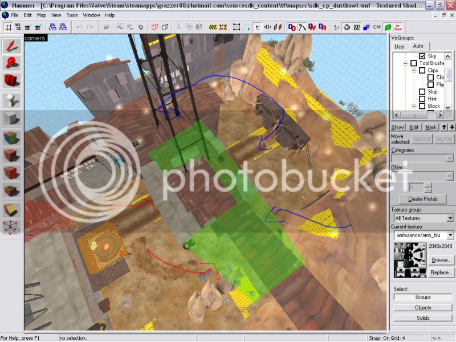Click the VisGroups Edit button
Viewport: 456px width, 342px height.
414,127
